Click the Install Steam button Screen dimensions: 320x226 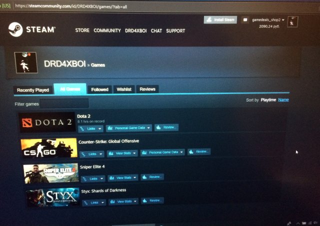coord(220,20)
